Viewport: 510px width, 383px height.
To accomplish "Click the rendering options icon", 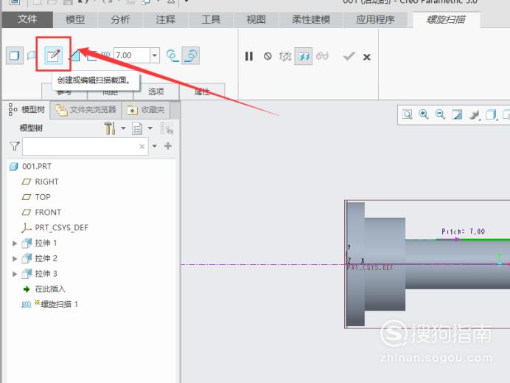I will (474, 114).
